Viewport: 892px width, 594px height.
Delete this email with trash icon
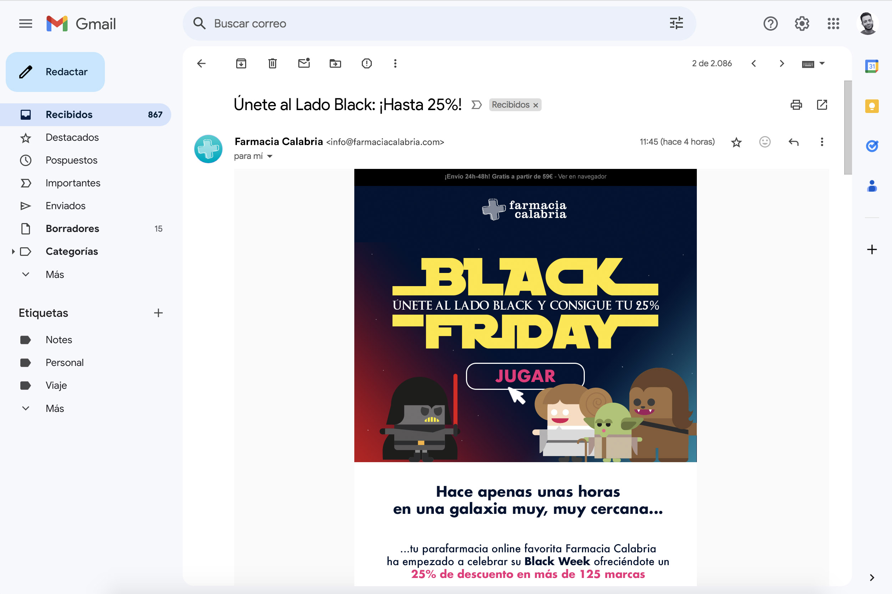[x=272, y=63]
